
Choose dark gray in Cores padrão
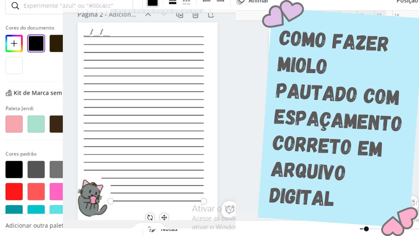[x=36, y=169]
